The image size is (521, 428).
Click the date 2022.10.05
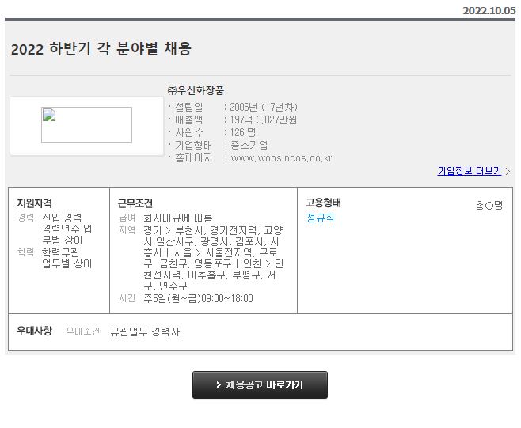point(489,10)
